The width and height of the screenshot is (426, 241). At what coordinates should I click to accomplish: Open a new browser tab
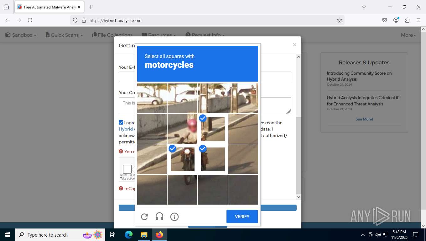click(x=91, y=7)
